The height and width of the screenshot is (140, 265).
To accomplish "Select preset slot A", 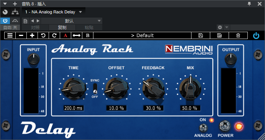I will (65, 36).
